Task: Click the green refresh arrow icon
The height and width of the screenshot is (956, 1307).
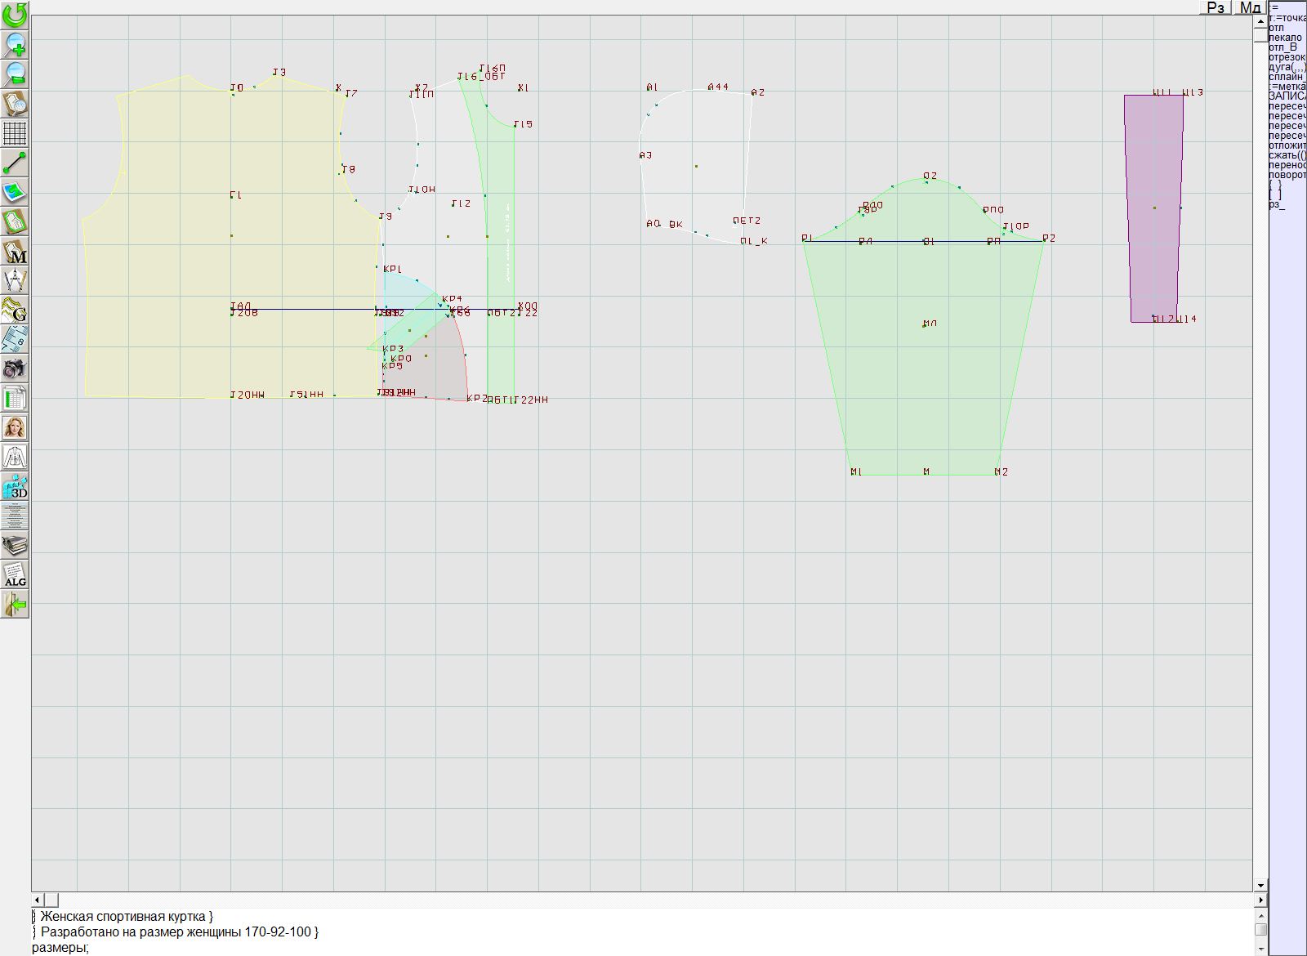Action: (15, 14)
